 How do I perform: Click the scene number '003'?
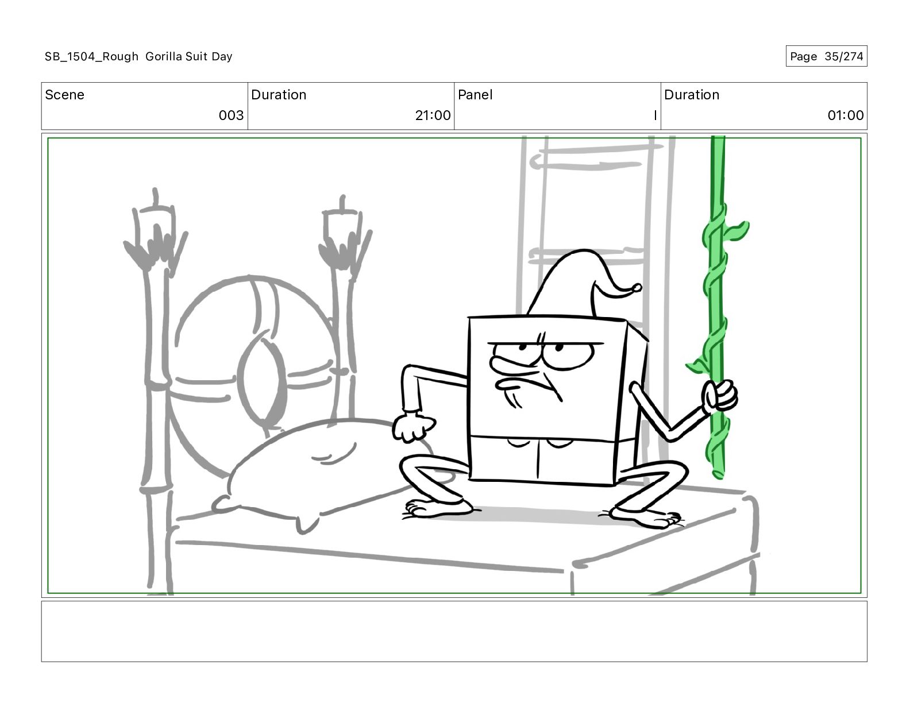[x=231, y=115]
